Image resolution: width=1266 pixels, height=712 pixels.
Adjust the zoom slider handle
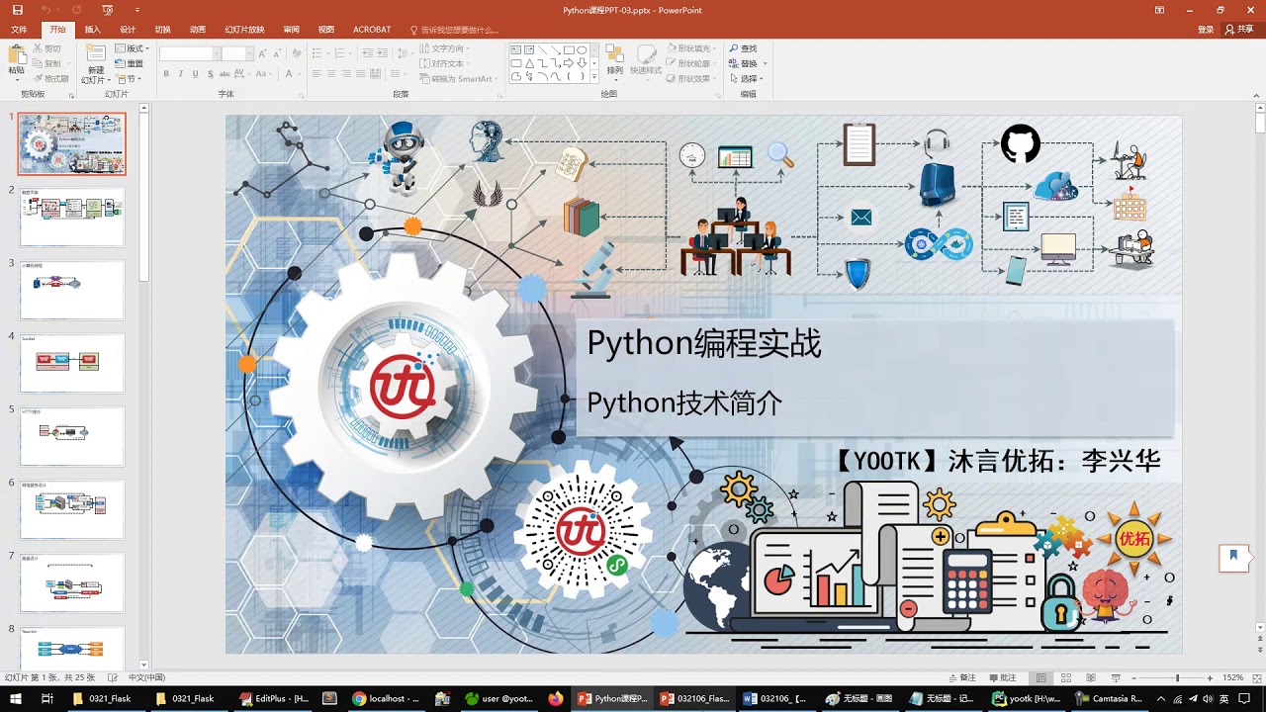(x=1177, y=678)
